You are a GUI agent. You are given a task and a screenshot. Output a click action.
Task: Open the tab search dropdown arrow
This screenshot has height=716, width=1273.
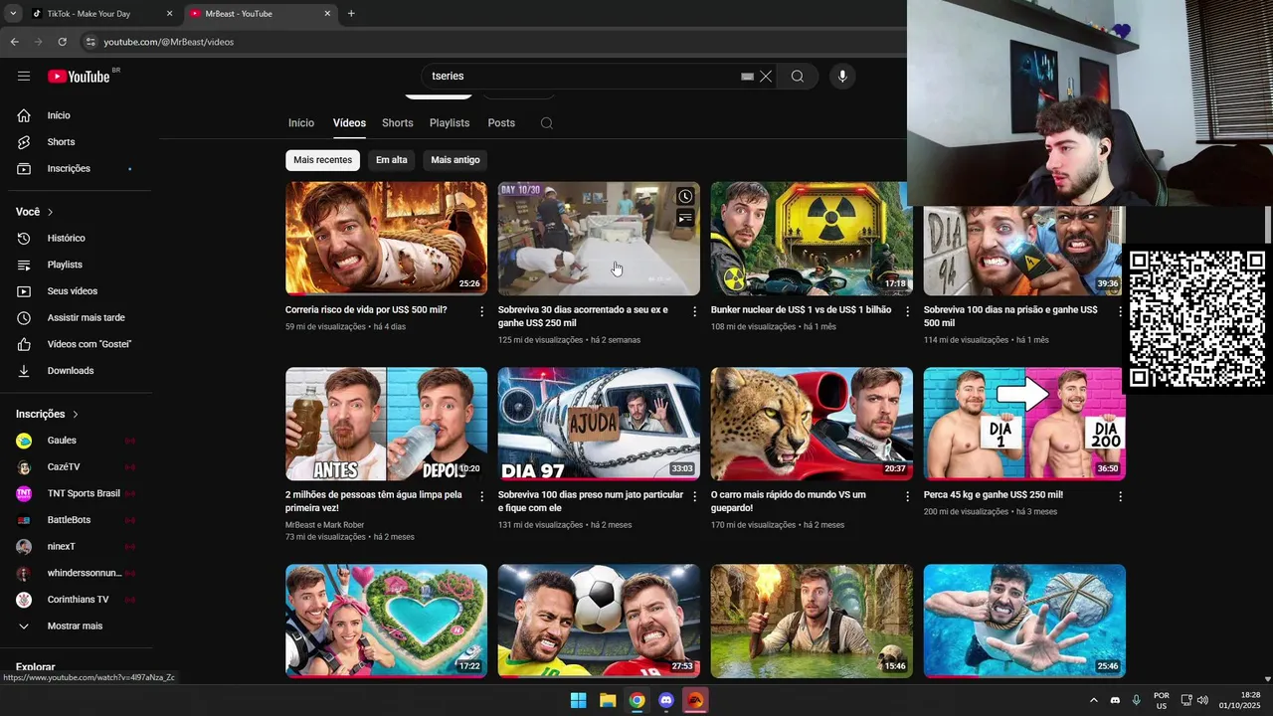coord(13,14)
